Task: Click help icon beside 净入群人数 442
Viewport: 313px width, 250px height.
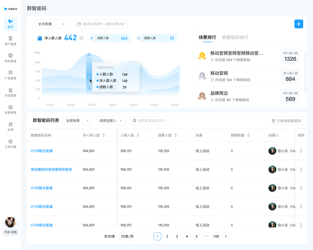Action: click(x=81, y=38)
